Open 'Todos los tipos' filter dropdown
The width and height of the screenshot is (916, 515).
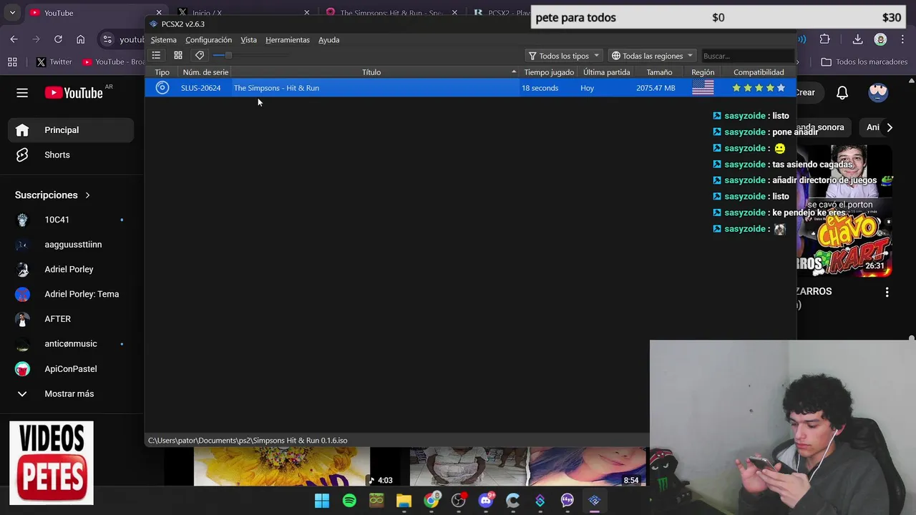564,56
